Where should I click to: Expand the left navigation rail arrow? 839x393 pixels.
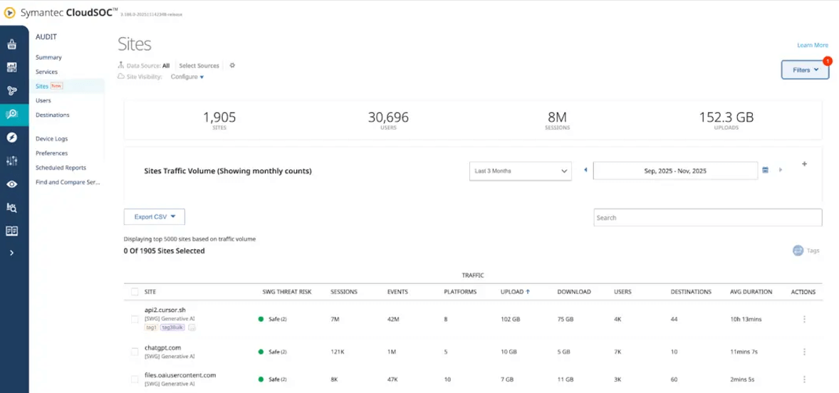point(12,253)
